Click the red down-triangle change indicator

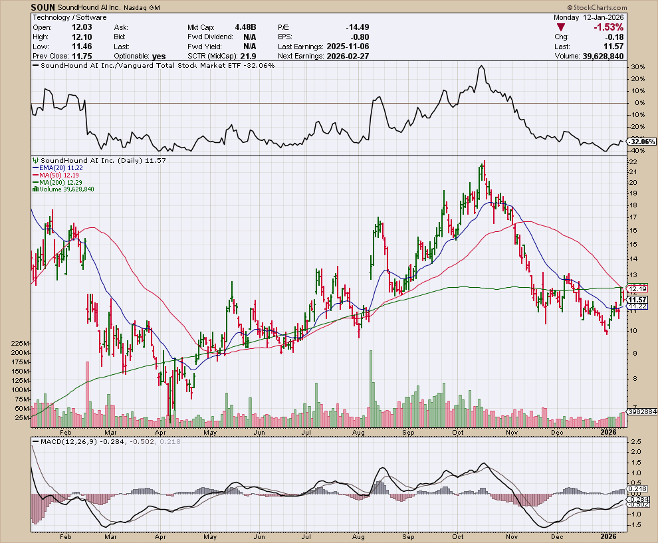click(x=561, y=27)
